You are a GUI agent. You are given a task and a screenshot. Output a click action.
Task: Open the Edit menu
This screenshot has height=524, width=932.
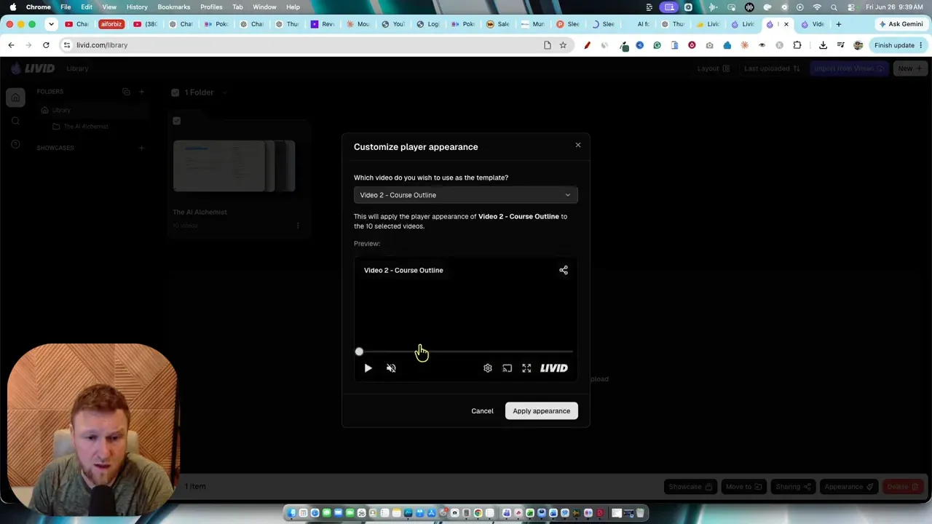tap(87, 7)
